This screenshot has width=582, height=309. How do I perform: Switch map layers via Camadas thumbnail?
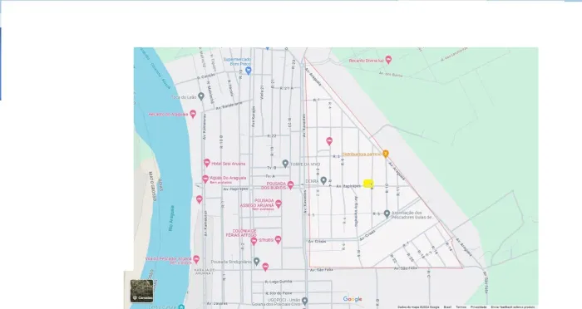pyautogui.click(x=141, y=291)
